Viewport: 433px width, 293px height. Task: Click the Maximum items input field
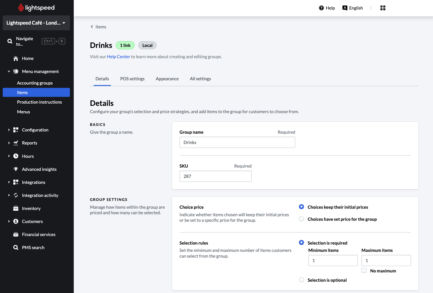coord(386,261)
